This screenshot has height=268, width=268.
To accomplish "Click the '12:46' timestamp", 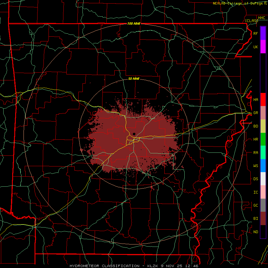I will coord(192,266).
